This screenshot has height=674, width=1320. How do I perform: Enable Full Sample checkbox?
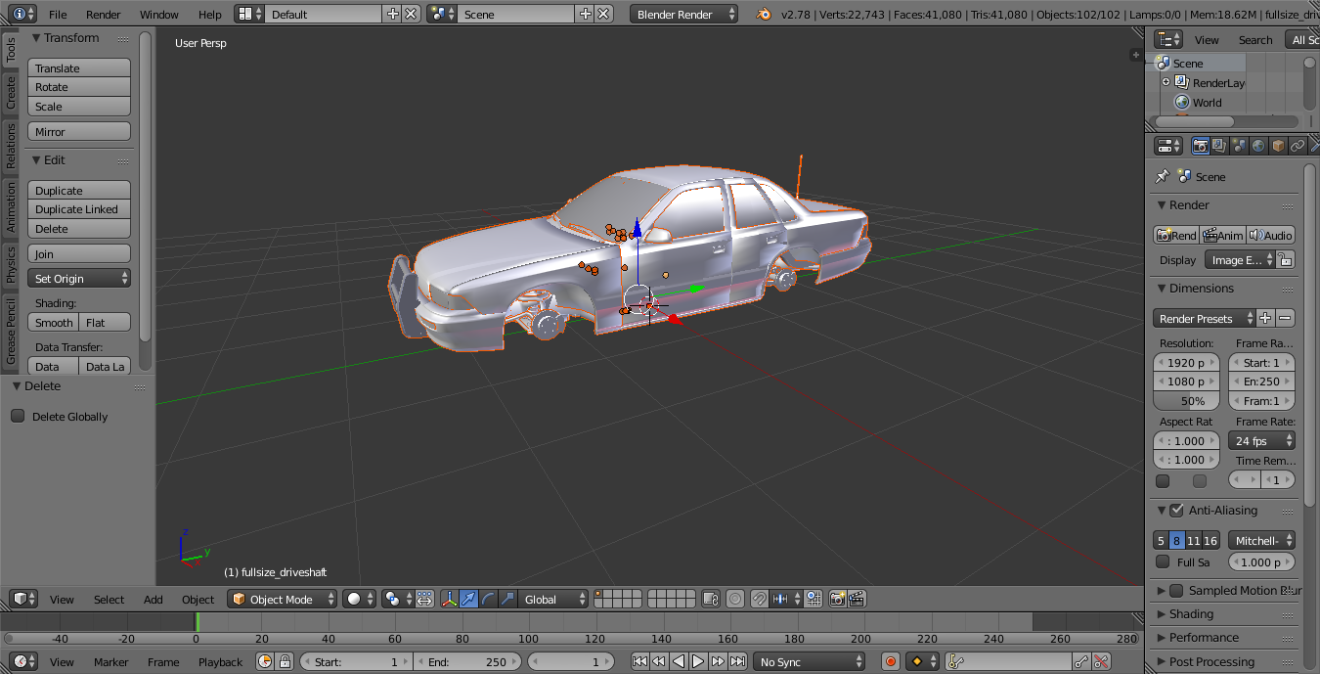(1163, 562)
